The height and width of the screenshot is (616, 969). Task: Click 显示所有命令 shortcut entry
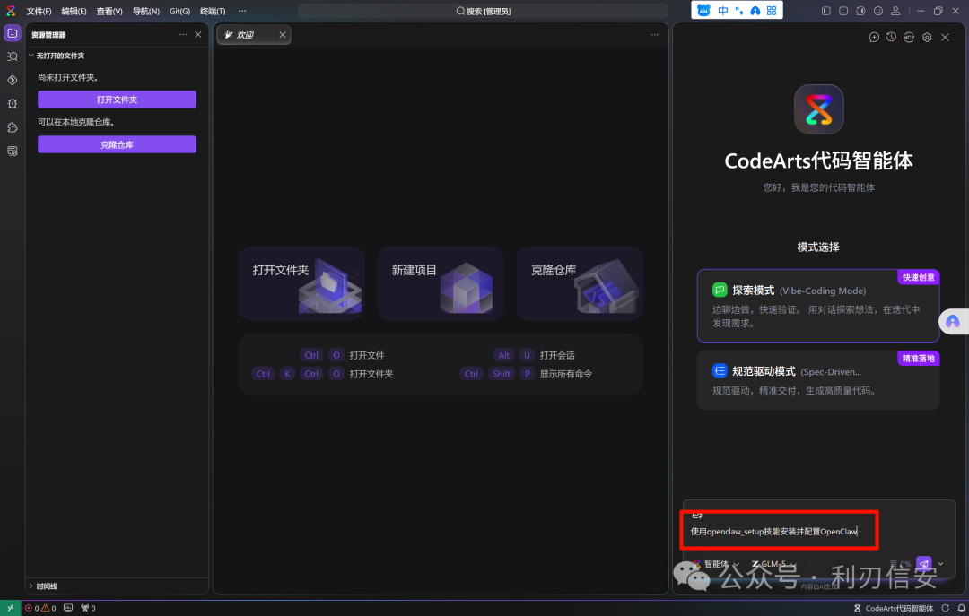(x=565, y=374)
